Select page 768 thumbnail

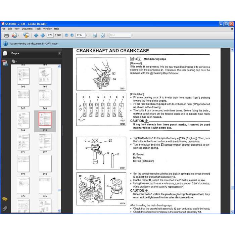click(x=45, y=98)
